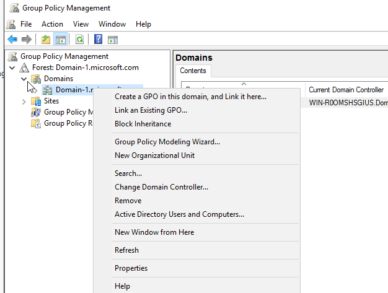The width and height of the screenshot is (388, 293).
Task: Toggle the Show/Hide Action Pane icon
Action: [x=113, y=40]
